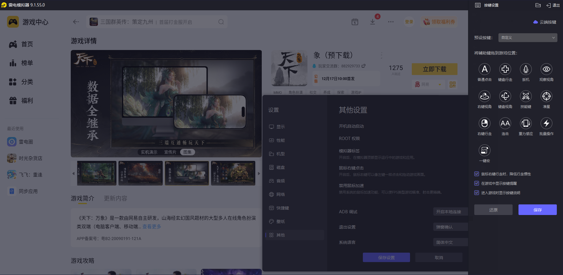This screenshot has width=563, height=275.
Task: Uncheck 在游戏中显示按键提醒 option
Action: pyautogui.click(x=477, y=183)
